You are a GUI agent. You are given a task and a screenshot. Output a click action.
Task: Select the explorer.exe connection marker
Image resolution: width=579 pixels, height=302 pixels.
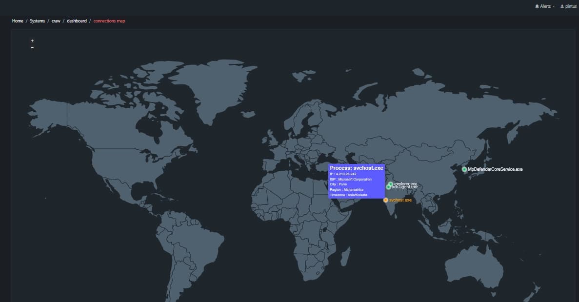(391, 183)
